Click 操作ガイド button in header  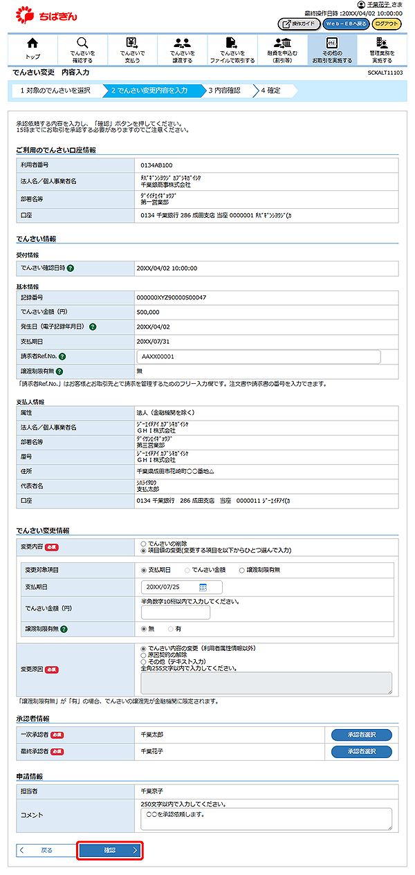point(299,24)
